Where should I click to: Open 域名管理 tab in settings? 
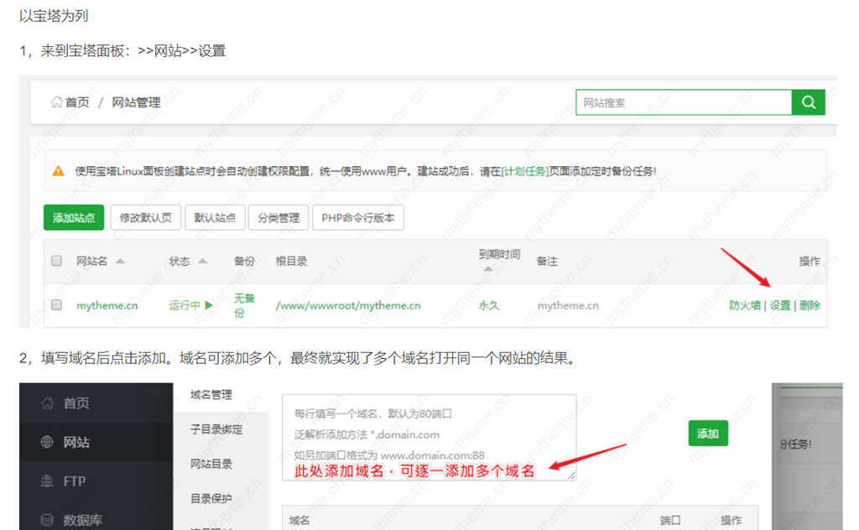point(211,395)
